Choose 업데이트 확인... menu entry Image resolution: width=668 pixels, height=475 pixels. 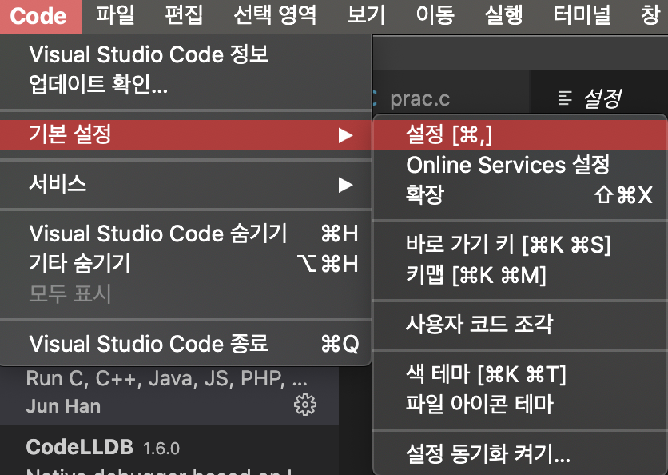point(185,84)
